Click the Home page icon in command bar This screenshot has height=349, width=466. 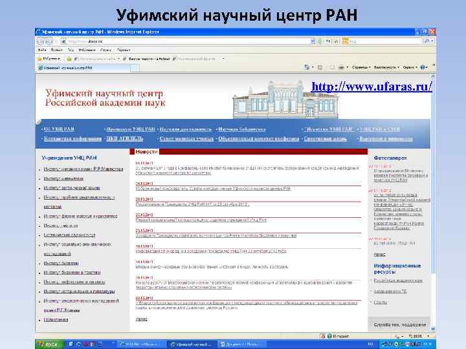(307, 67)
